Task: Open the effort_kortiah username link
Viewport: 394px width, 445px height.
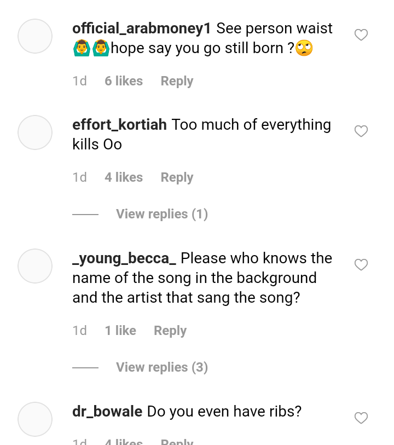Action: pos(119,125)
